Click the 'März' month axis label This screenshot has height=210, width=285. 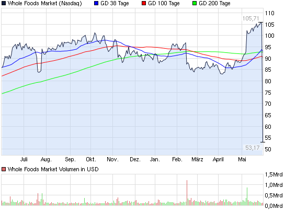tap(197, 159)
